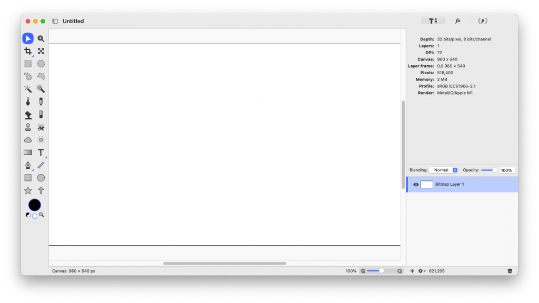Reset to default black and white colors
Viewport: 539px width, 303px height.
pyautogui.click(x=28, y=215)
